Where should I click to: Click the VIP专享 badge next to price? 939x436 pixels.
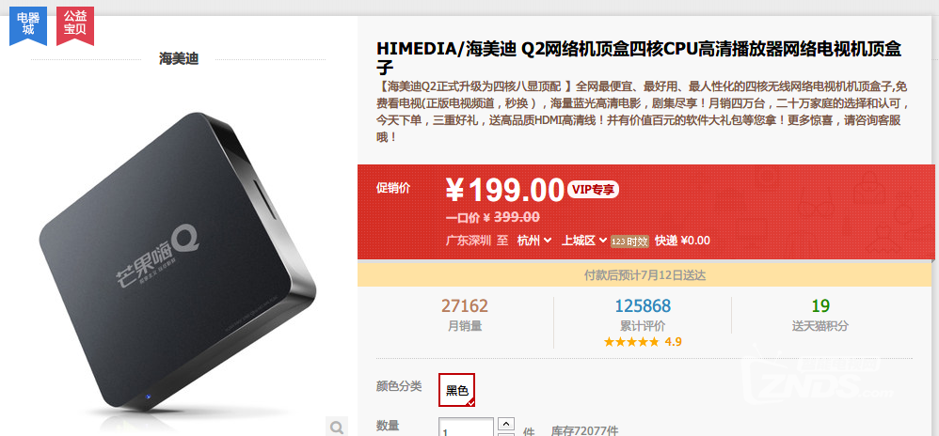click(x=593, y=190)
